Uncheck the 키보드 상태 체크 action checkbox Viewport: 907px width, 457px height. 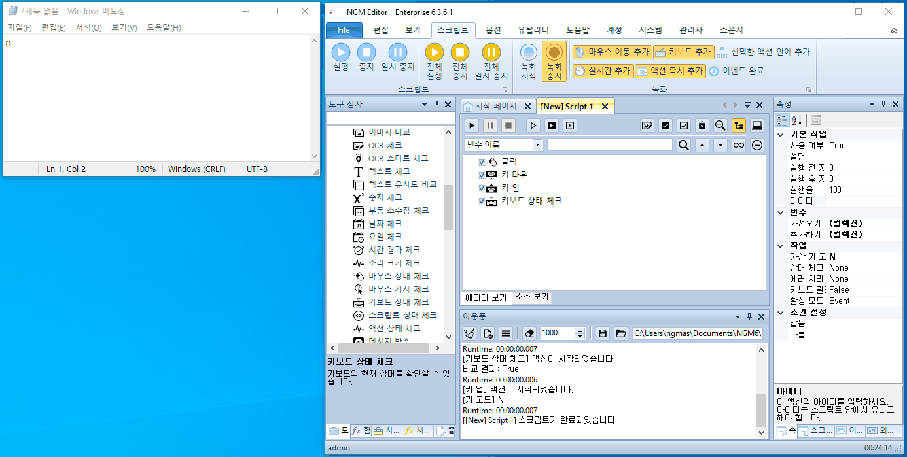[x=482, y=201]
